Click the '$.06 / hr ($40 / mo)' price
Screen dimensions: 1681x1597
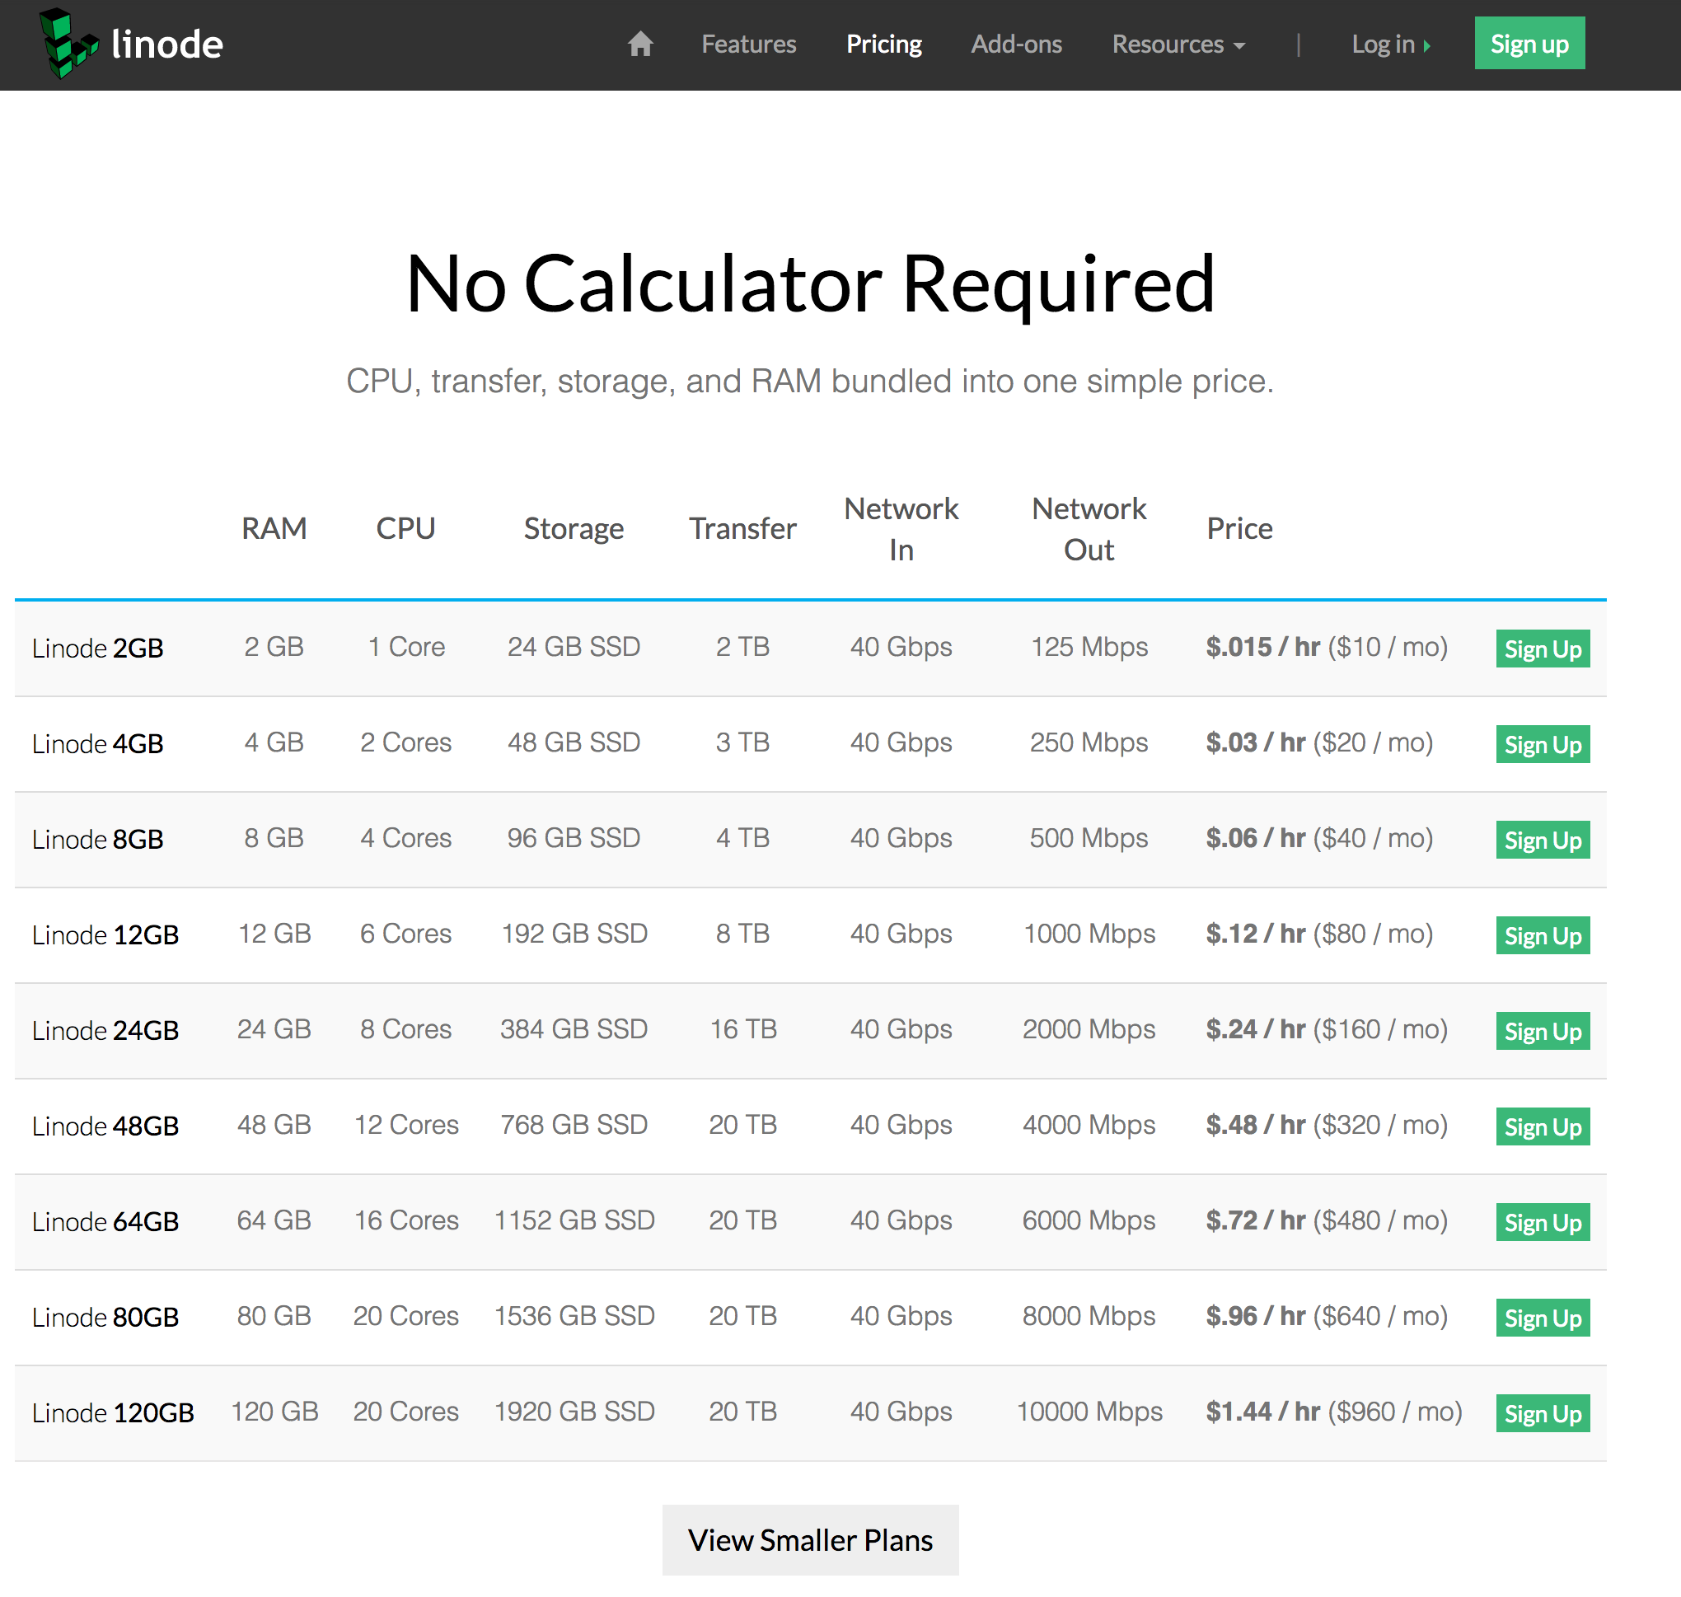point(1319,838)
